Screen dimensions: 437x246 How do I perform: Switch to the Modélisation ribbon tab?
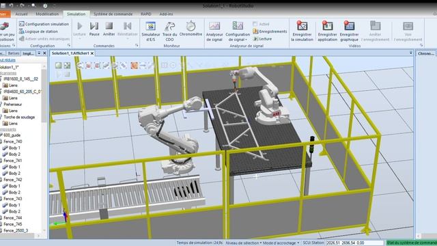(x=47, y=14)
